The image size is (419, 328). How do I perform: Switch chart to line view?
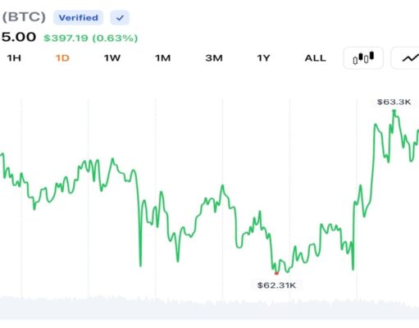pyautogui.click(x=405, y=58)
